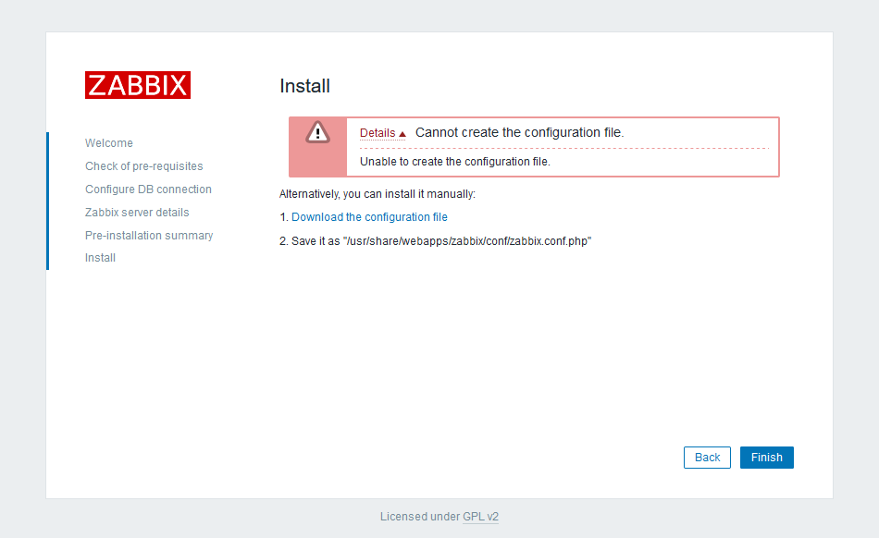The height and width of the screenshot is (538, 879).
Task: Select Pre-installation summary step
Action: click(149, 235)
